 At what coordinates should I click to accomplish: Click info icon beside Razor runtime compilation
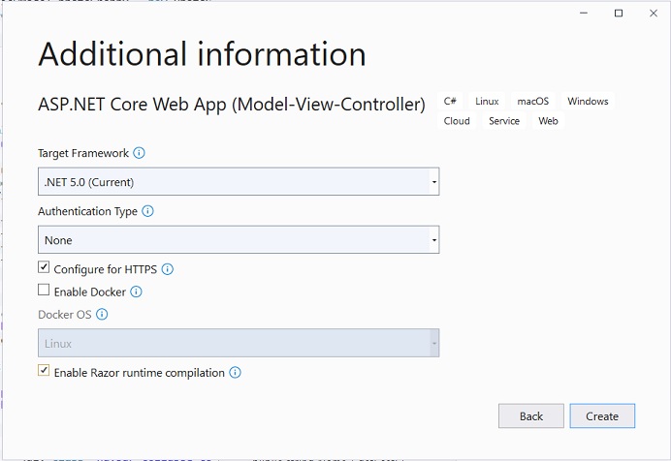[x=235, y=372]
